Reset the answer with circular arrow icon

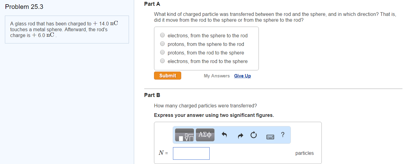(x=254, y=135)
